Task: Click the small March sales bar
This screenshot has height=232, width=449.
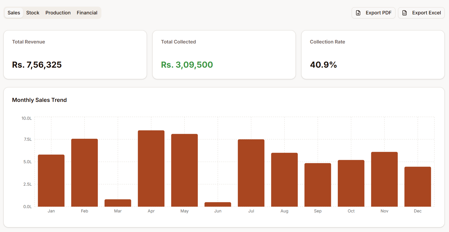Action: [118, 203]
